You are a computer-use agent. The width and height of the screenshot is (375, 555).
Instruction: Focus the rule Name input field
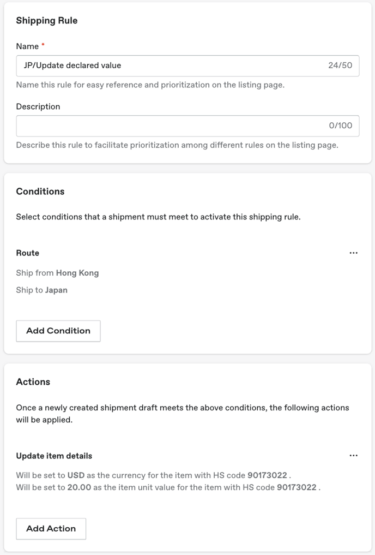(187, 66)
